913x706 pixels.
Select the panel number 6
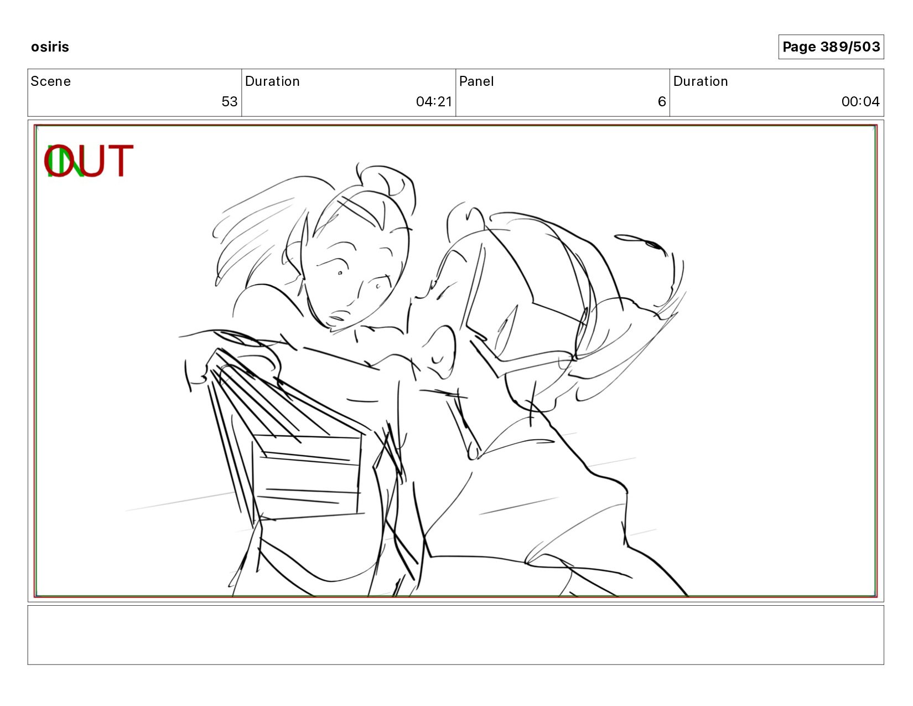click(662, 101)
